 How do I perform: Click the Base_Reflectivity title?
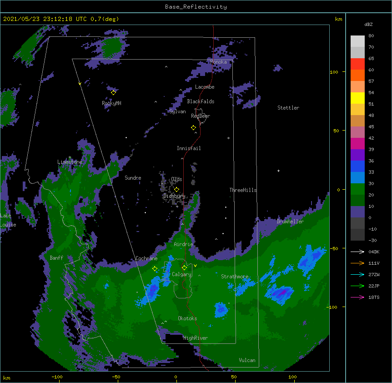pos(196,7)
